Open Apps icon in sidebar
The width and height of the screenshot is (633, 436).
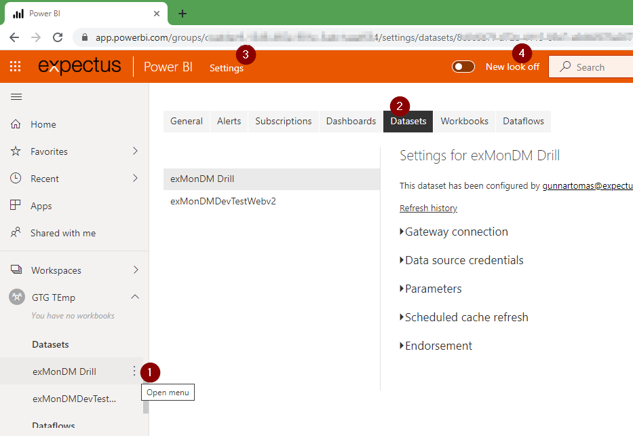pyautogui.click(x=16, y=205)
